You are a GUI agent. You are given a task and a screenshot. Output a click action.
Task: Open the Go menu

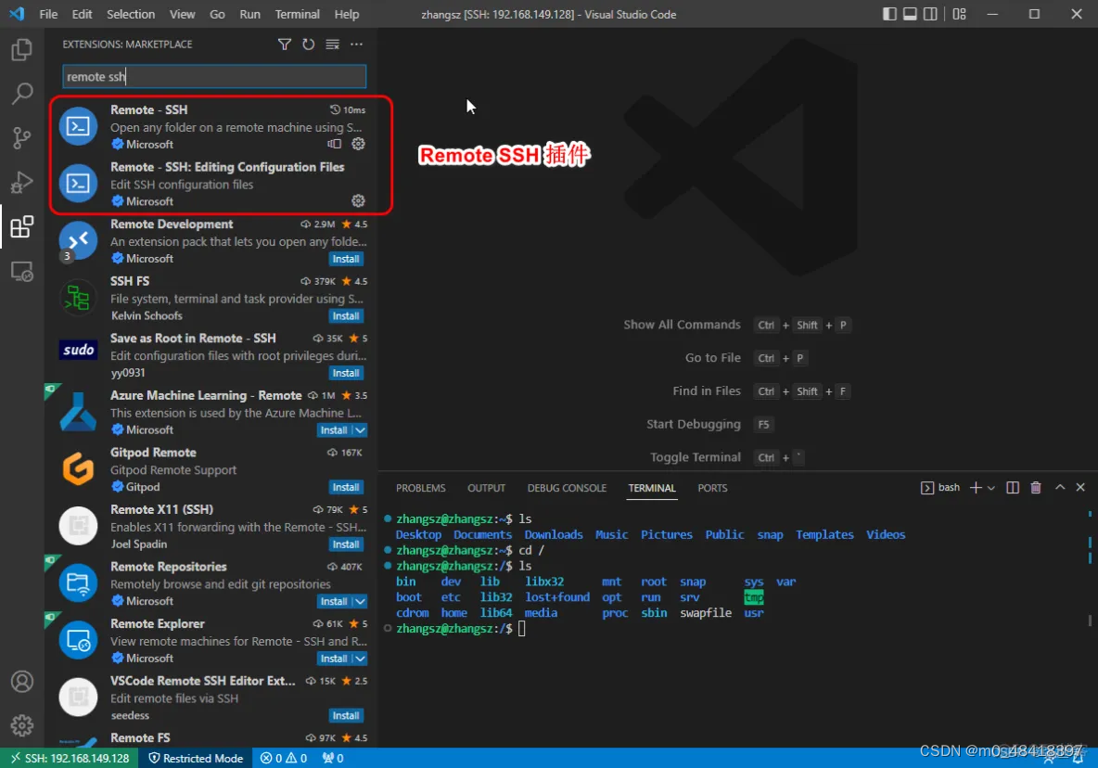tap(217, 14)
